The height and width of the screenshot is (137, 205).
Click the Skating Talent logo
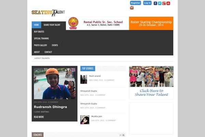48,13
